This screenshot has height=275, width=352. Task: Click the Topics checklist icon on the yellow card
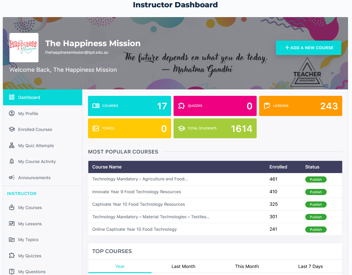click(x=96, y=128)
